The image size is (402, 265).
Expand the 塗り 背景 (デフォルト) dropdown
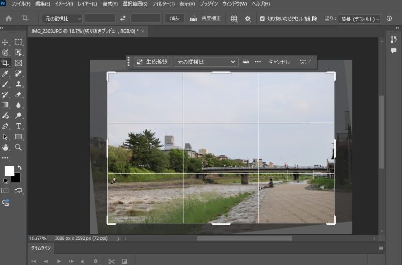[359, 19]
